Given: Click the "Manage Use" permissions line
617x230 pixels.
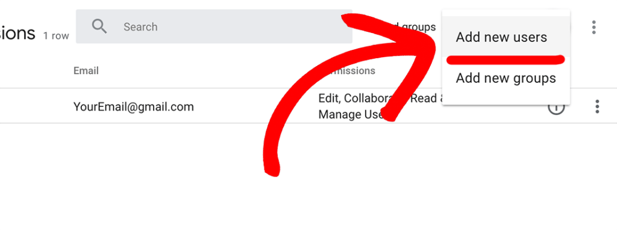Looking at the screenshot, I should [351, 114].
